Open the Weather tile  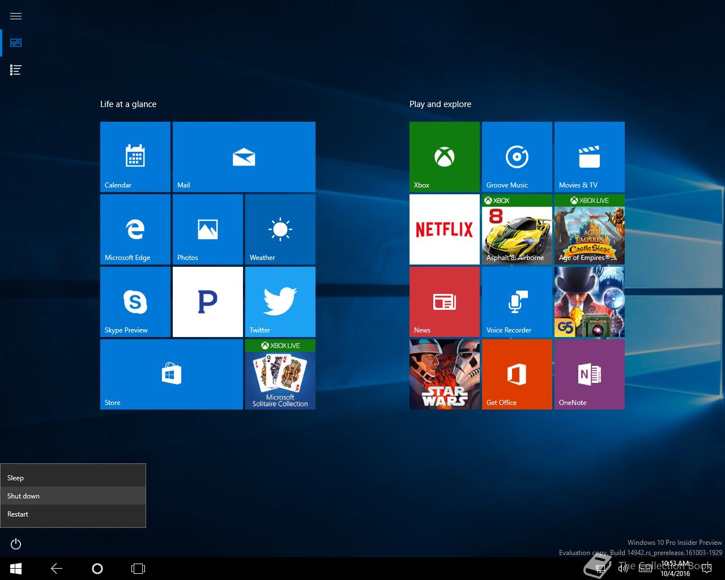[x=280, y=229]
